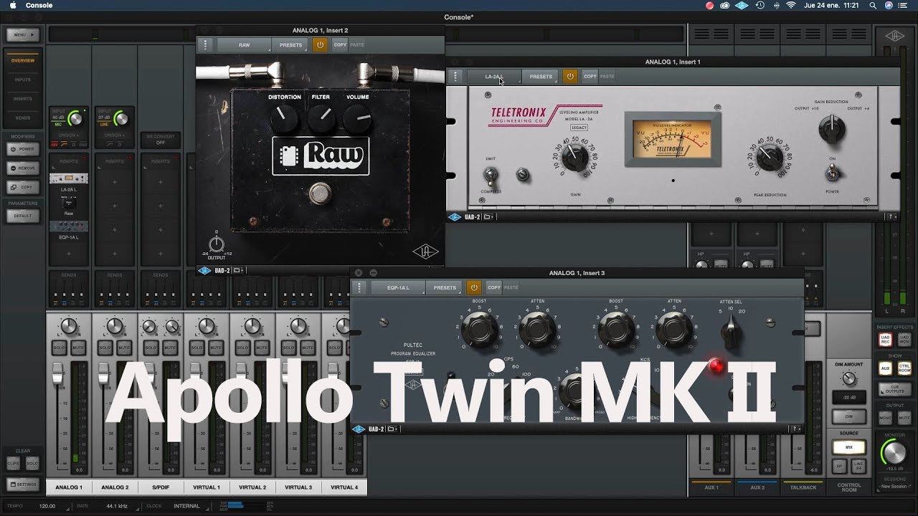Click the Pultec low ATTEN knob
The image size is (918, 516).
pos(536,328)
